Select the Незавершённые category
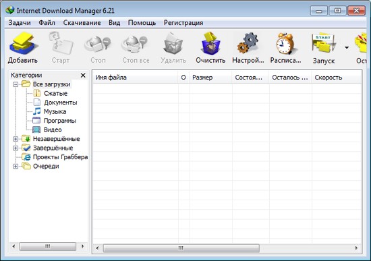Viewport: 371px width, 261px height. 56,139
